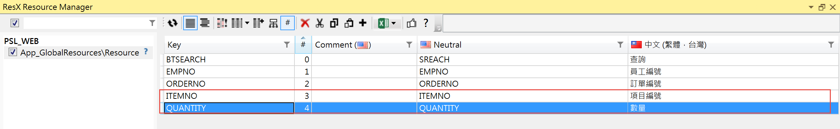Select the EMPNO key cell

(229, 72)
